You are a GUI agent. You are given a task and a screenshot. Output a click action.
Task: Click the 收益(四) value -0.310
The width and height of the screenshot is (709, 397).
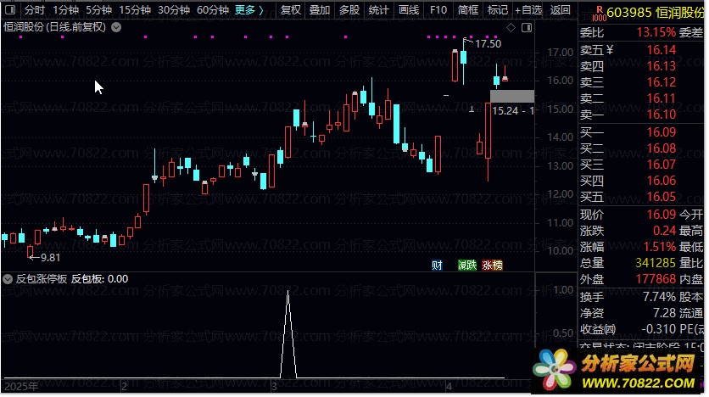[658, 329]
